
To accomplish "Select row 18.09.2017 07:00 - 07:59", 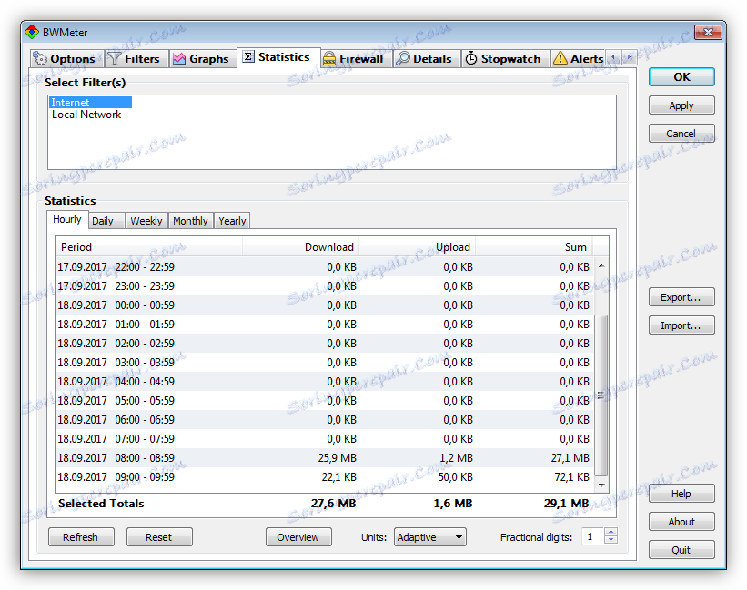I will click(325, 438).
